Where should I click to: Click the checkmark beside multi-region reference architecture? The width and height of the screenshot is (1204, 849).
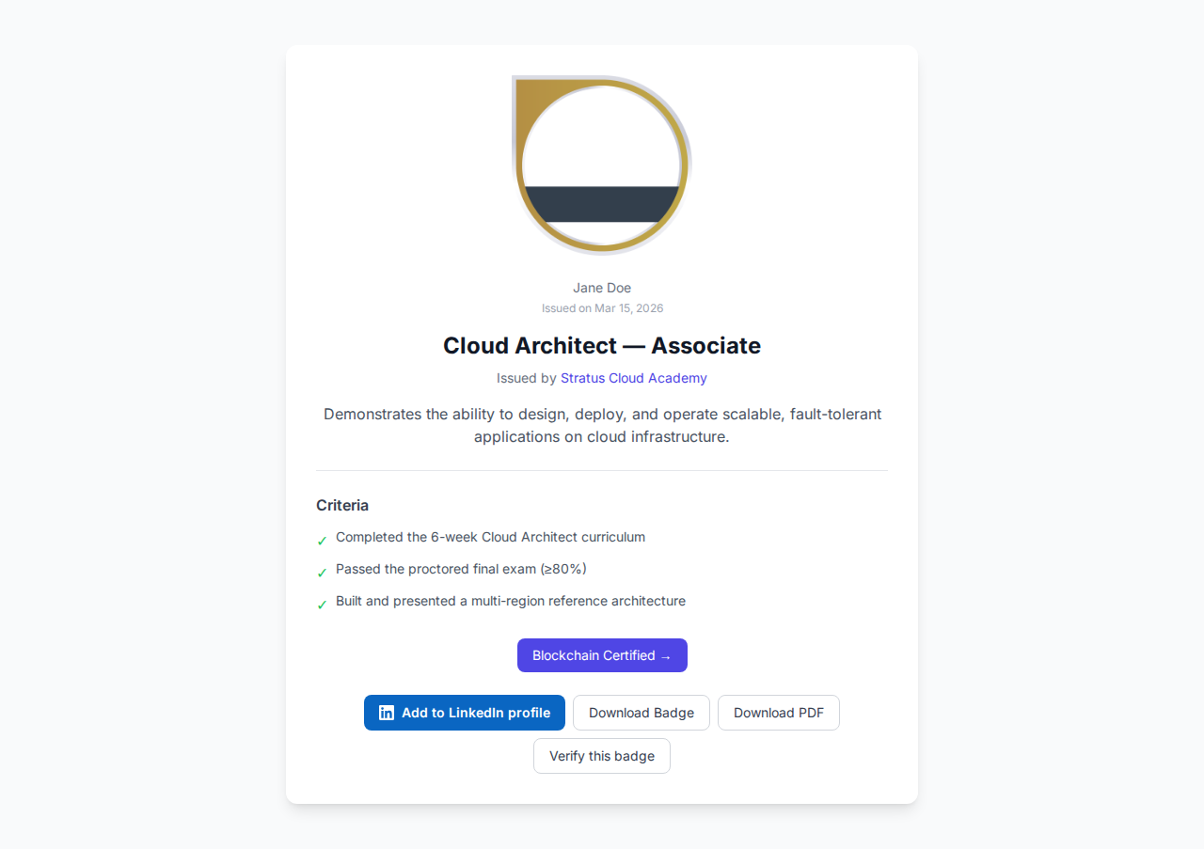322,605
